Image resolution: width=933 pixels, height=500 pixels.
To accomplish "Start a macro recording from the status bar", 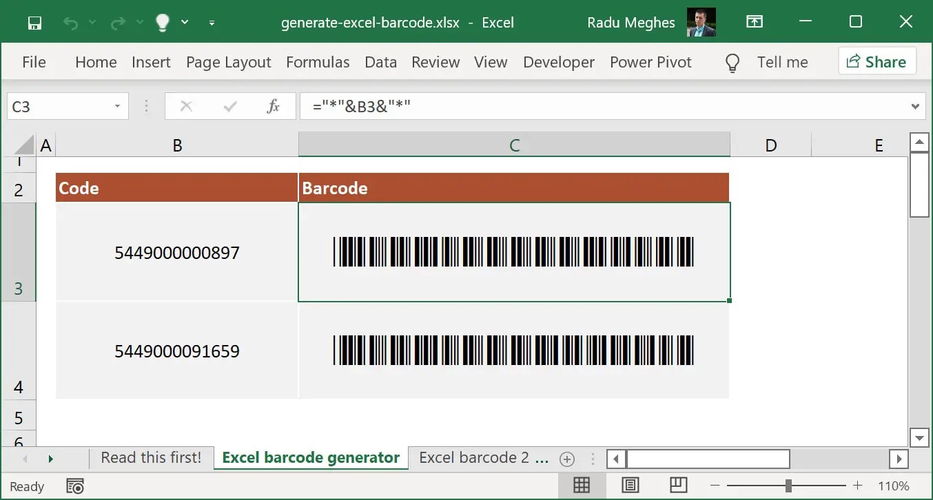I will 75,486.
